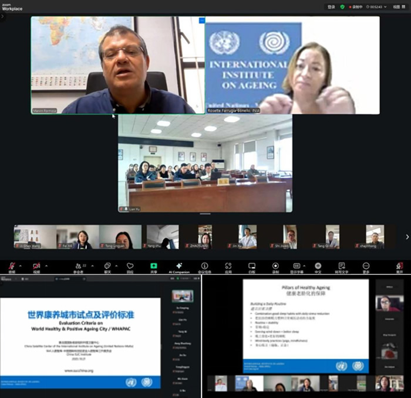
Task: Click the Sign In button in the top bar
Action: click(x=331, y=7)
